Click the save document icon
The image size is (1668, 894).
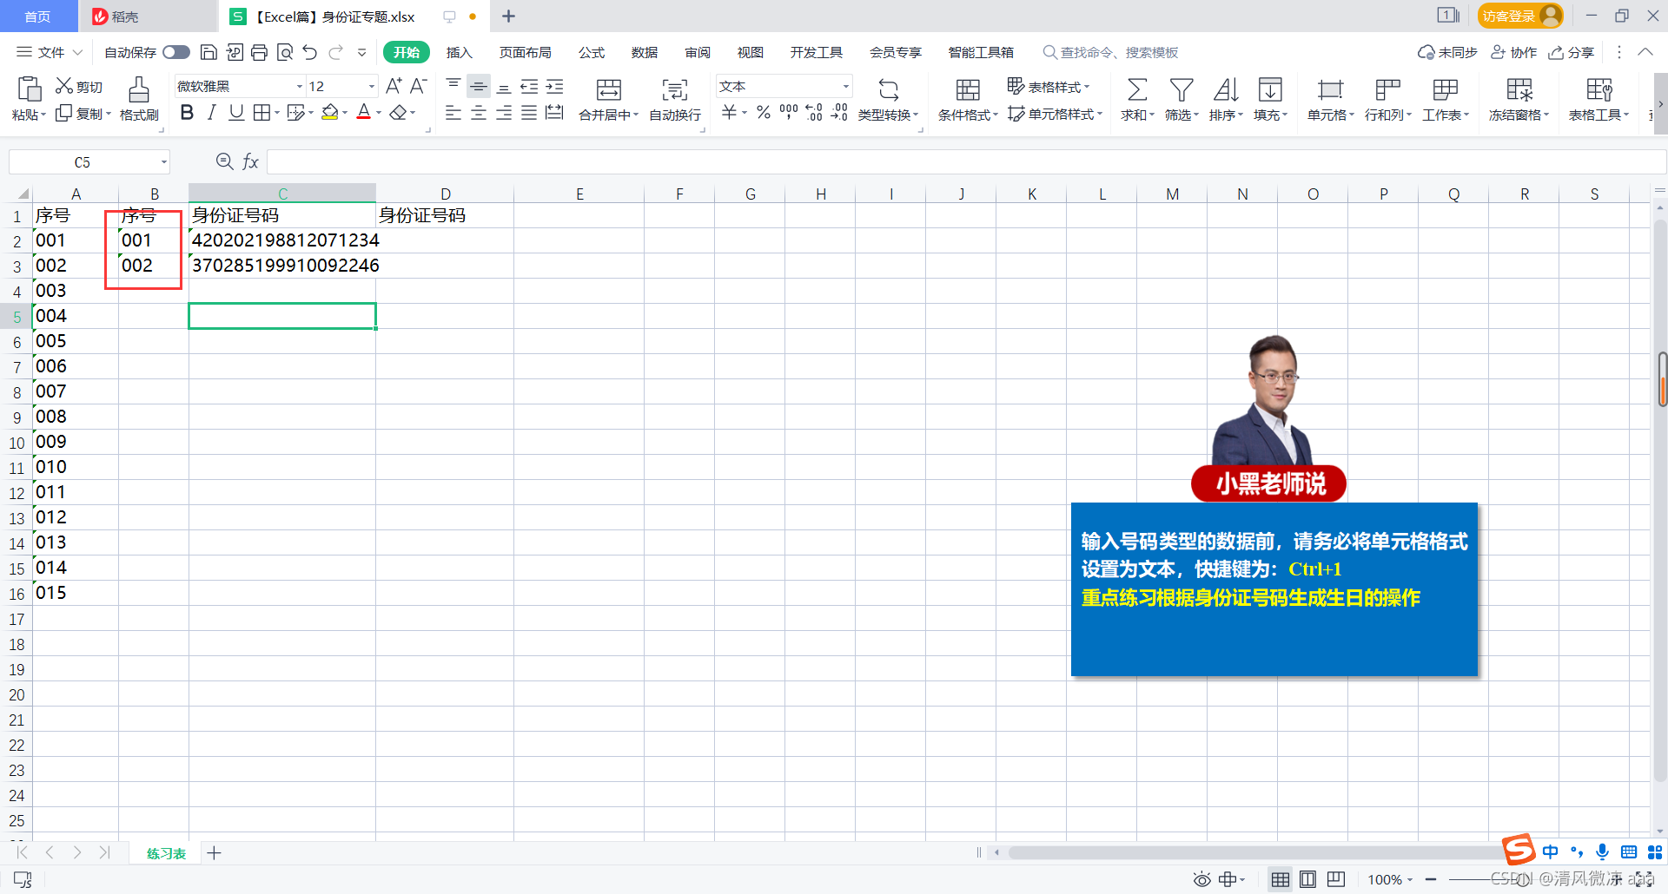[x=208, y=52]
